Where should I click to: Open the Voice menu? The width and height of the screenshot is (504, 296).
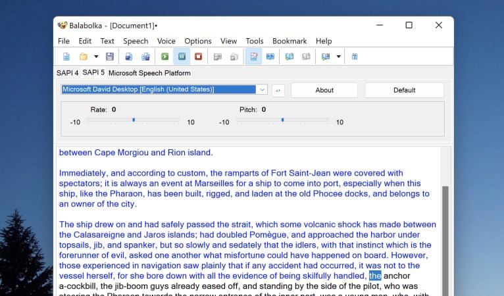(166, 41)
